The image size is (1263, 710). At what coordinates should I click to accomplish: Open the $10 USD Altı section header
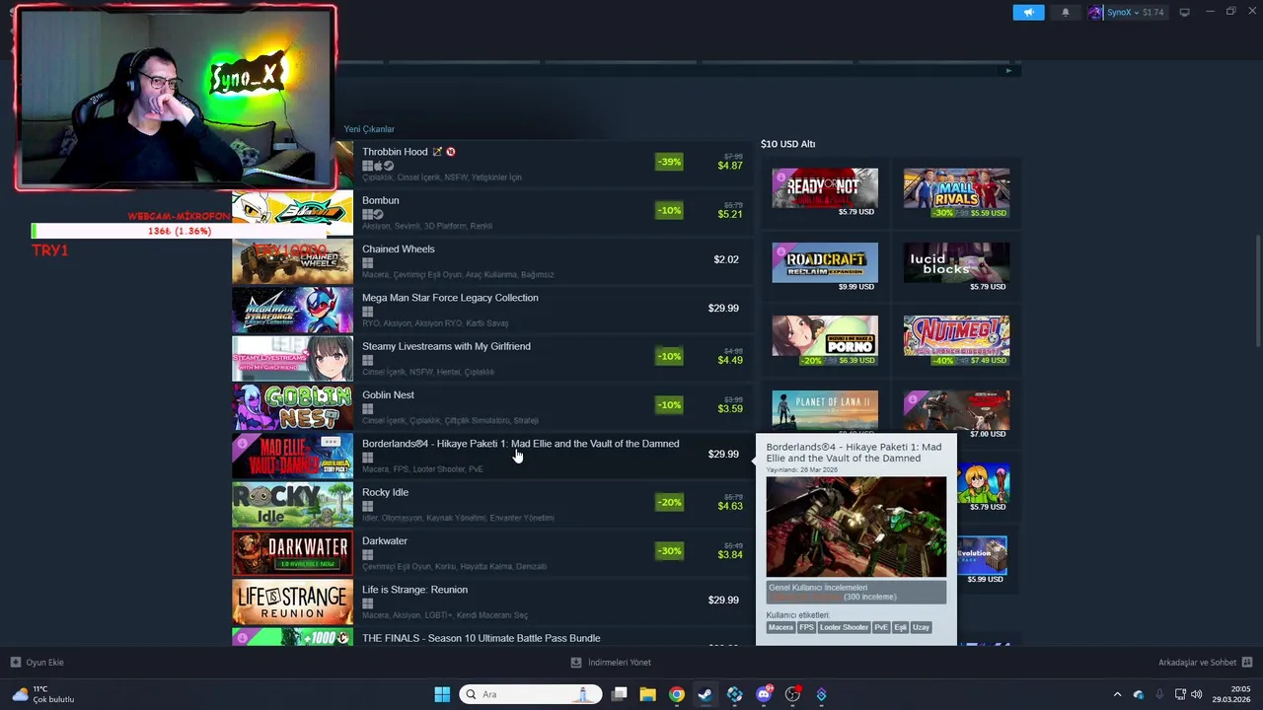click(787, 144)
